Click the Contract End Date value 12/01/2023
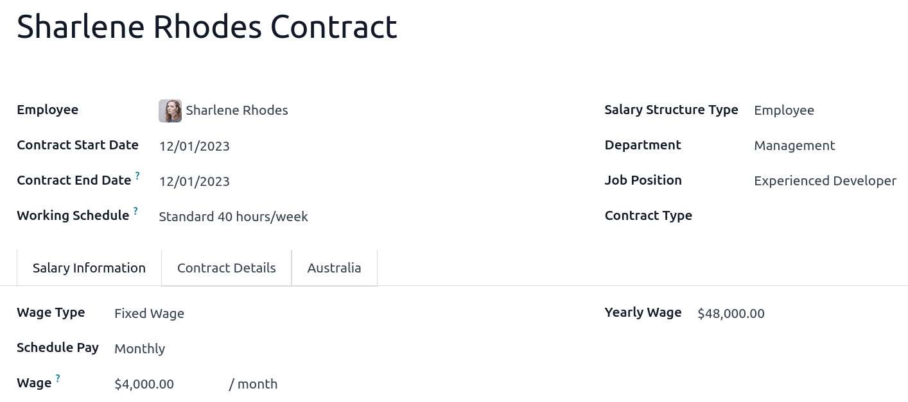The height and width of the screenshot is (402, 908). click(194, 181)
